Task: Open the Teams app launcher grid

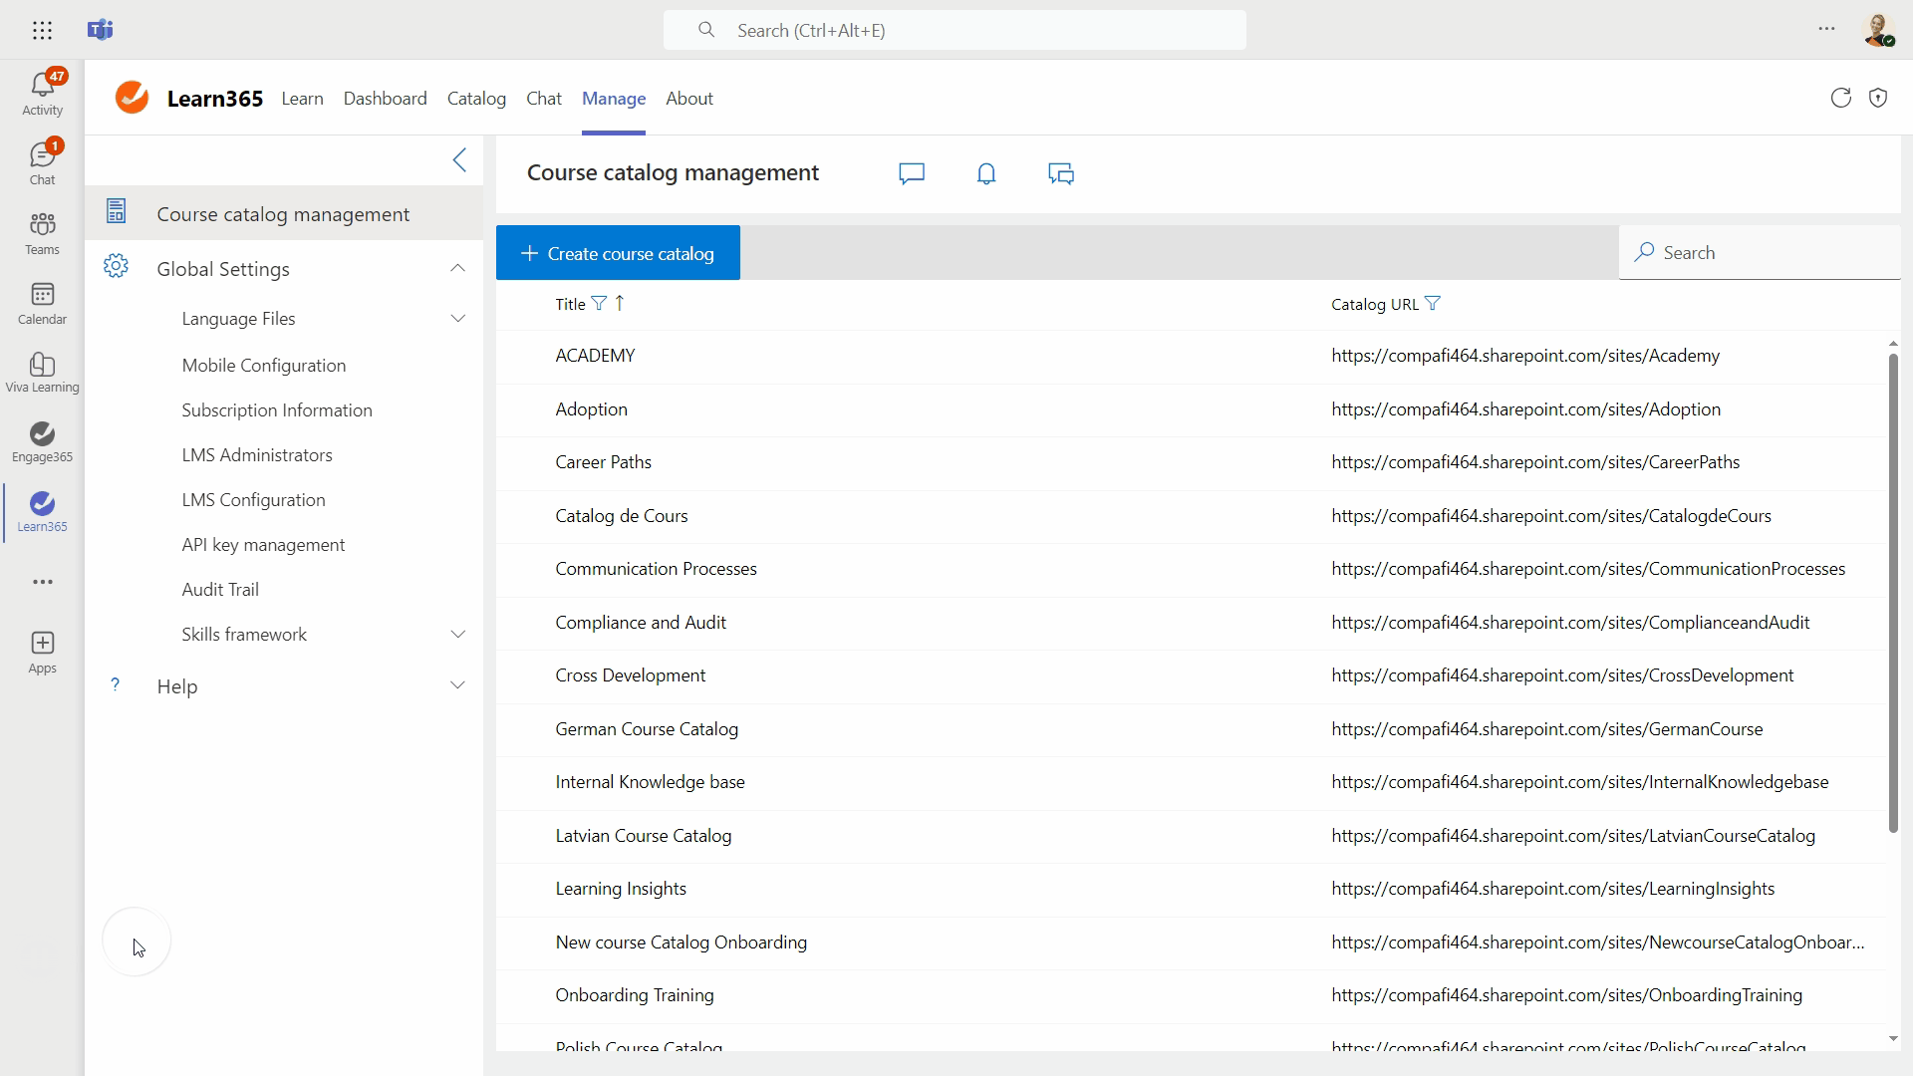Action: 42,30
